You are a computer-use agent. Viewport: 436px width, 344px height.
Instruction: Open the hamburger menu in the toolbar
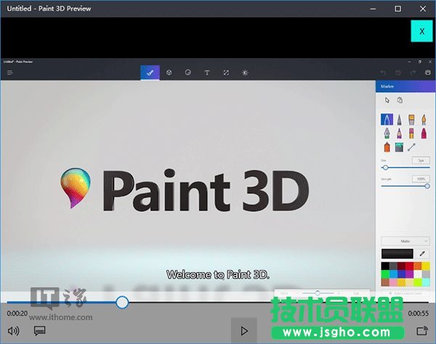pos(10,73)
